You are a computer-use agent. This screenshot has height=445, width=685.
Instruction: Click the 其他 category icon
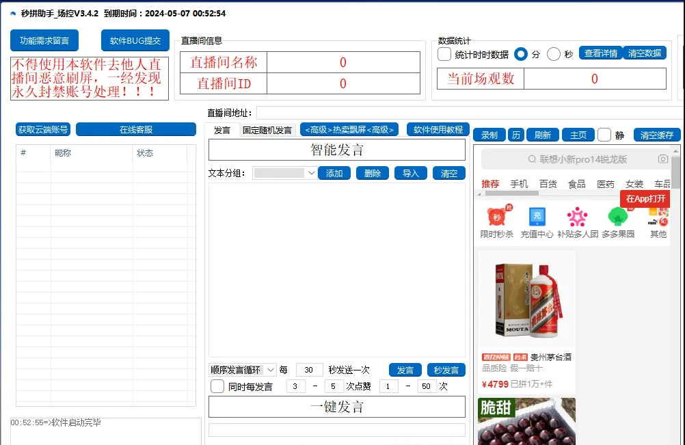point(658,217)
